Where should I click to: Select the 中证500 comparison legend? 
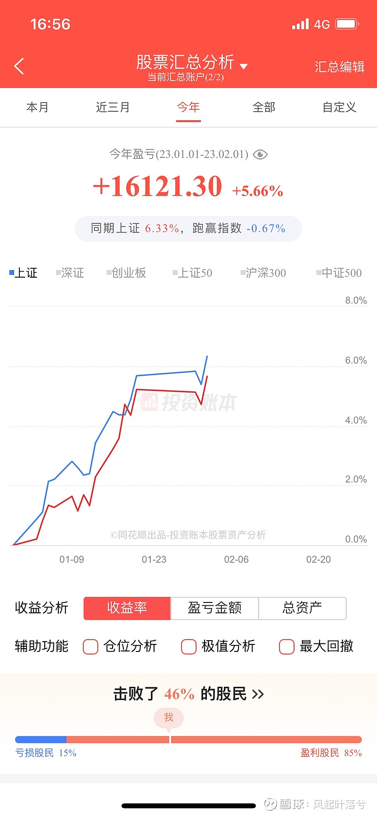339,273
